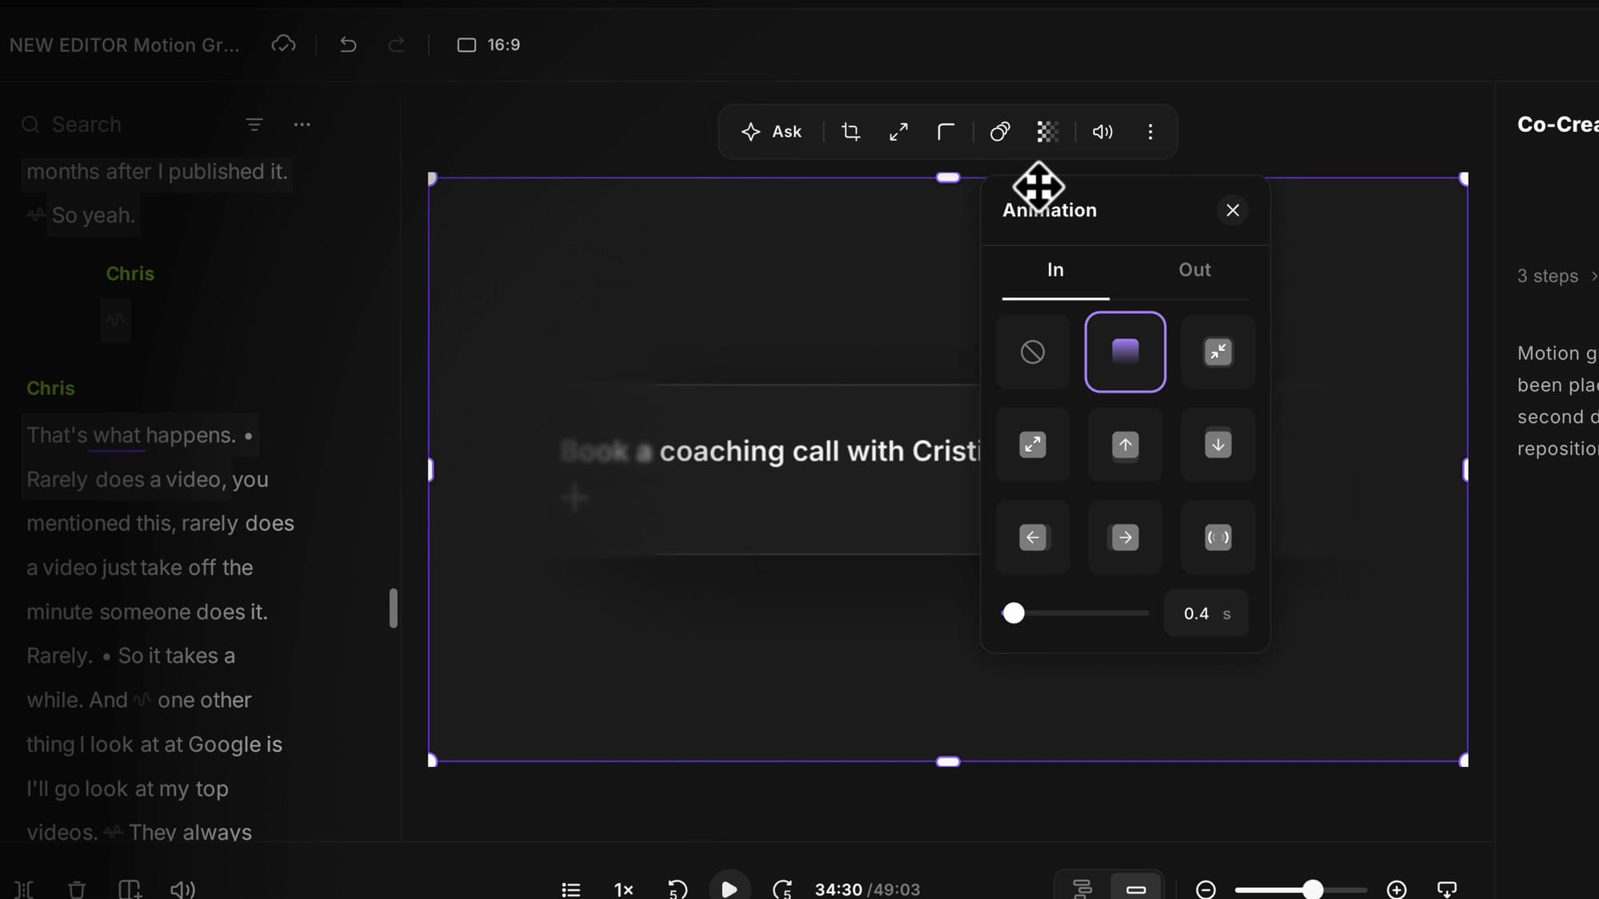Image resolution: width=1599 pixels, height=899 pixels.
Task: Skip back 5 seconds
Action: [677, 889]
